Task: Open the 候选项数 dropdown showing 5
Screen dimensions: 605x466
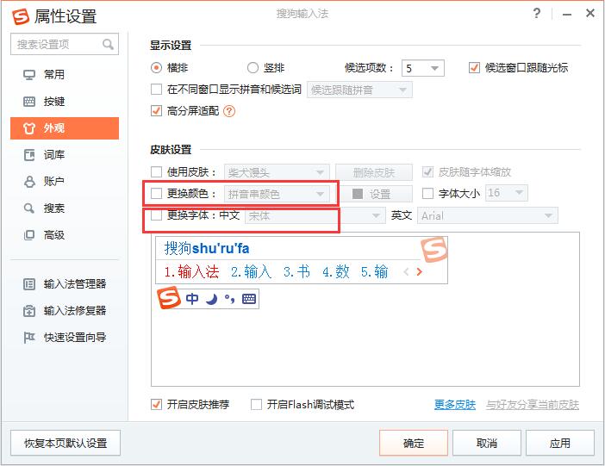Action: click(423, 68)
